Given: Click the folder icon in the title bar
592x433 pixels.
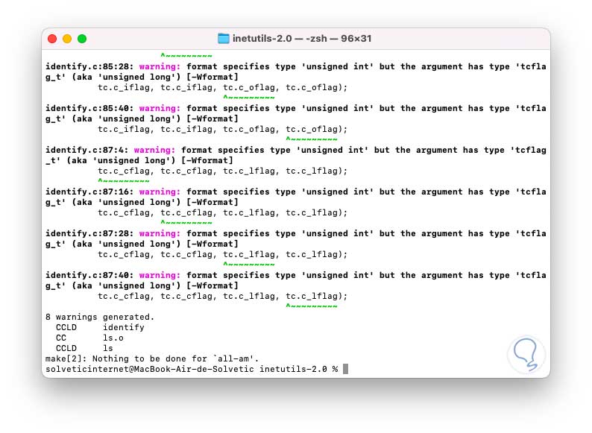Looking at the screenshot, I should [224, 39].
